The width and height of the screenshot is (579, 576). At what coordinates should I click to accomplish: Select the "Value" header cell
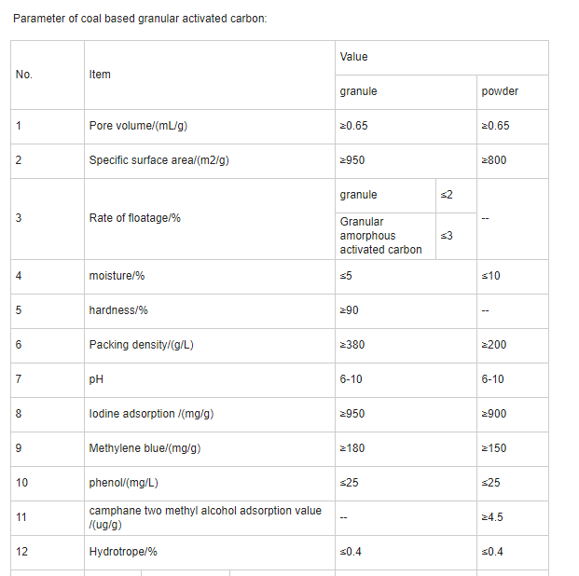[354, 57]
